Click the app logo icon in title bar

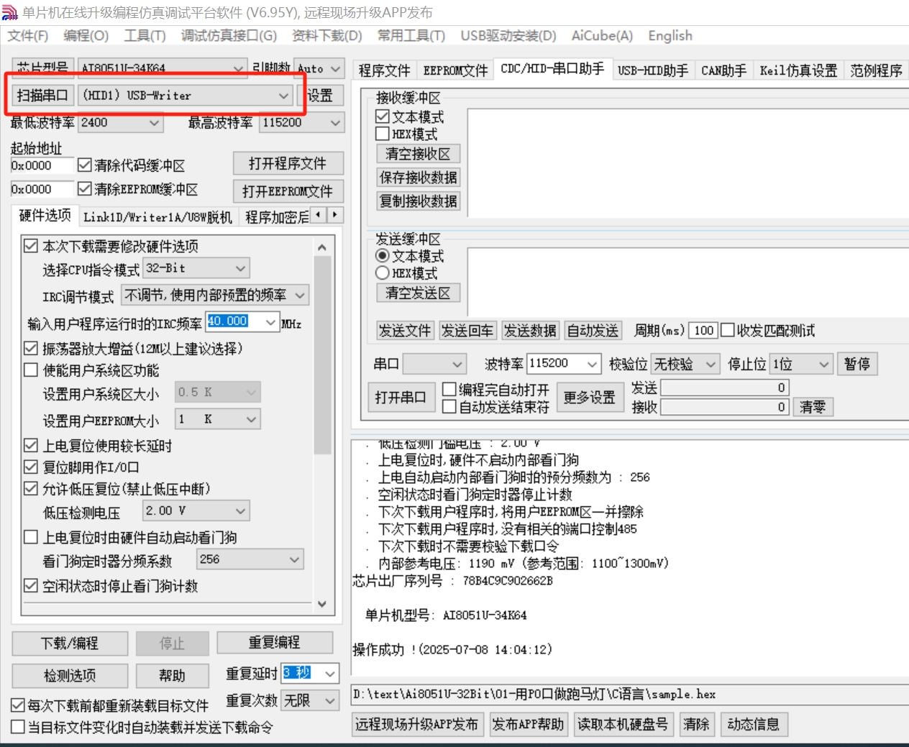(x=9, y=12)
